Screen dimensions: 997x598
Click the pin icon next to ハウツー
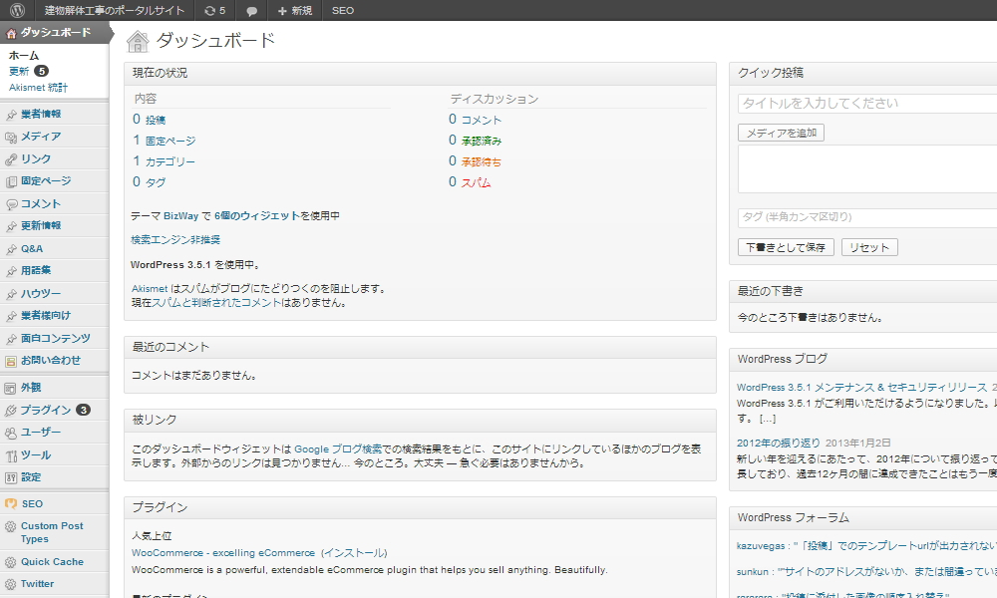(11, 294)
